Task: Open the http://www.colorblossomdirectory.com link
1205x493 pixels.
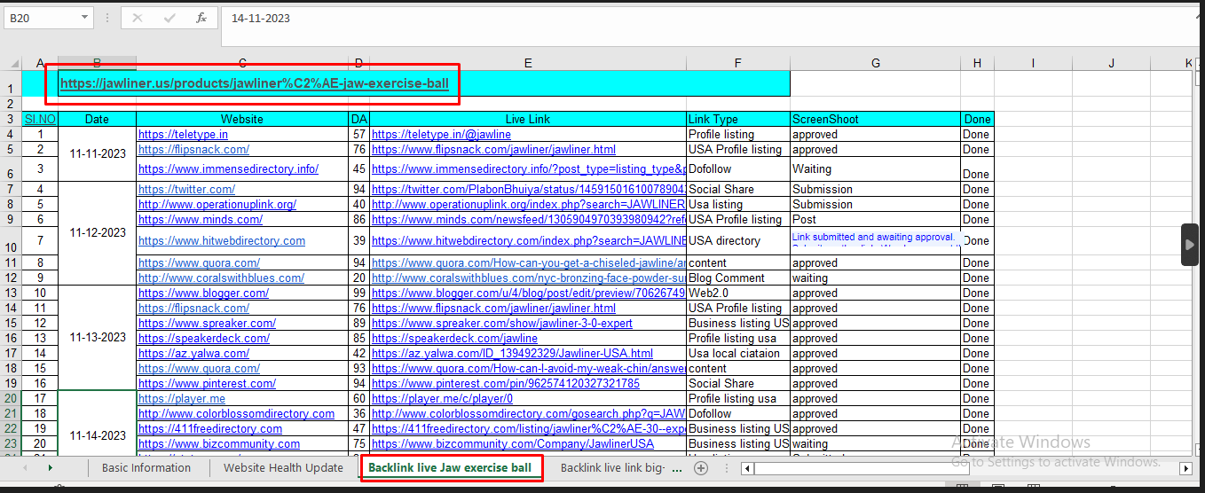Action: tap(237, 413)
